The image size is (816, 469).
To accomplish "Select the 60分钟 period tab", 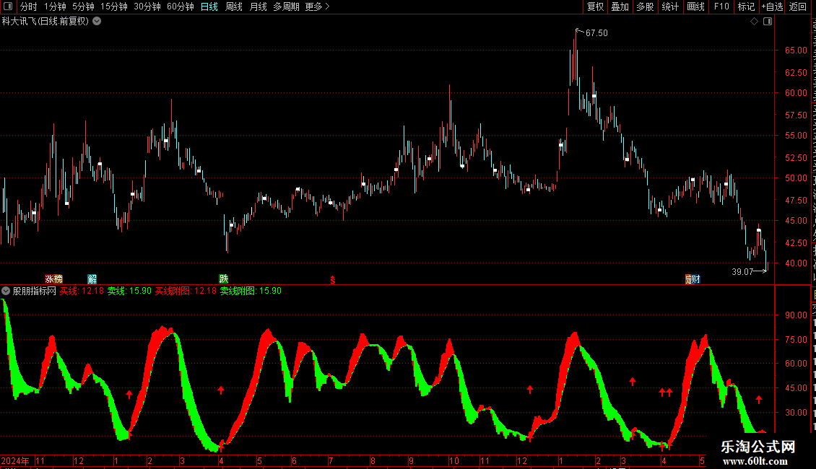I will coord(181,6).
